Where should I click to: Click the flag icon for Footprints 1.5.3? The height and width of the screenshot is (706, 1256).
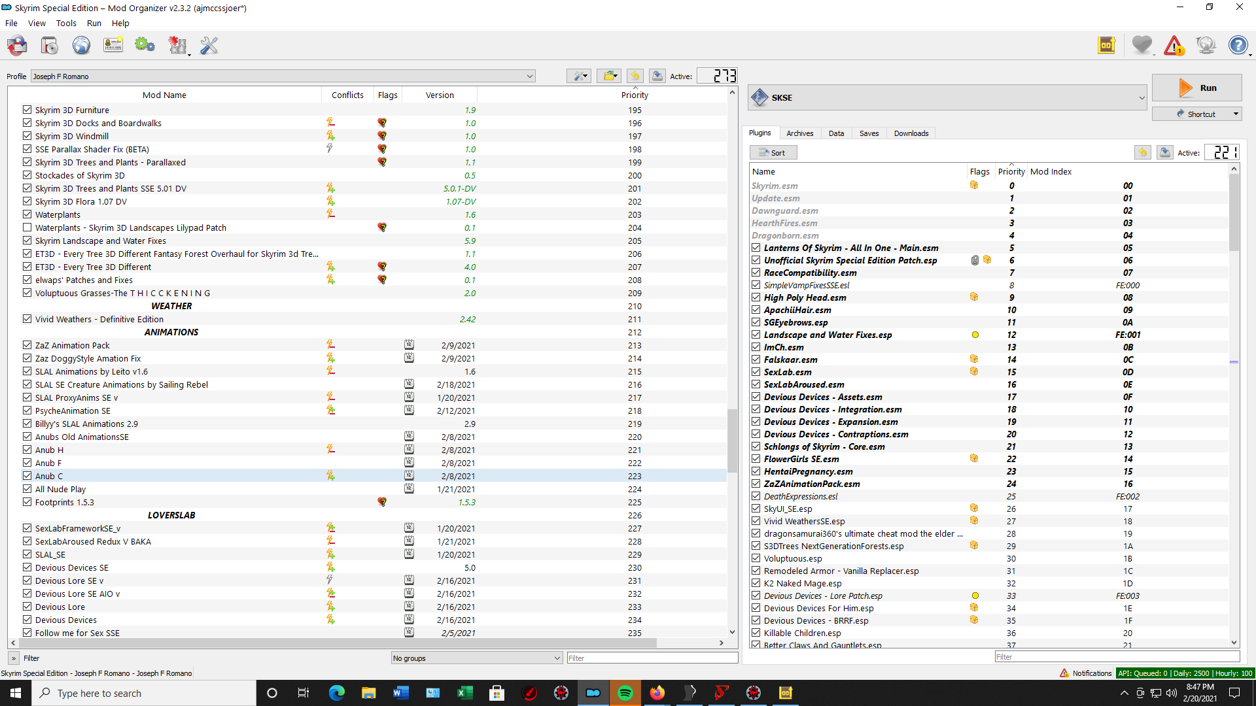(382, 502)
